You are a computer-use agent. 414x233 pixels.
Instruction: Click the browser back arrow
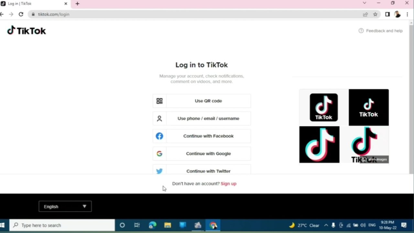[x=2, y=14]
